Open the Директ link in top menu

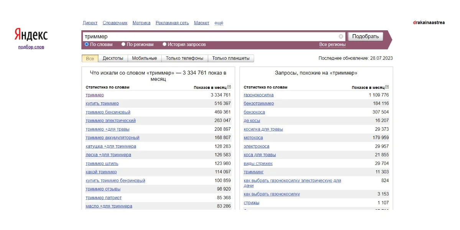(x=90, y=23)
